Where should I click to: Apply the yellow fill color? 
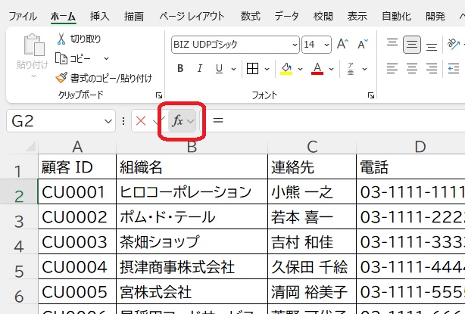click(286, 70)
